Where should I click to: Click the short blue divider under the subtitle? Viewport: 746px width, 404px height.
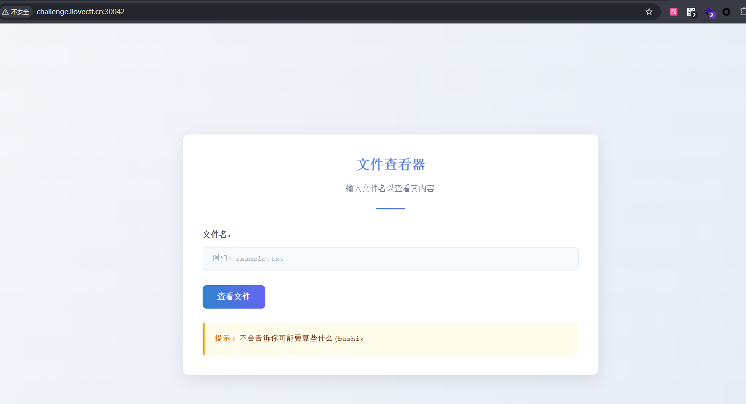[390, 208]
